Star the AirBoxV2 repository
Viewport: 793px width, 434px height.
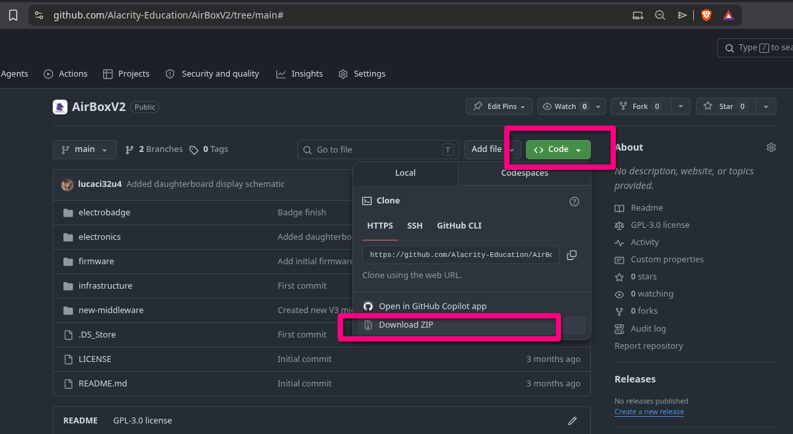[x=726, y=106]
